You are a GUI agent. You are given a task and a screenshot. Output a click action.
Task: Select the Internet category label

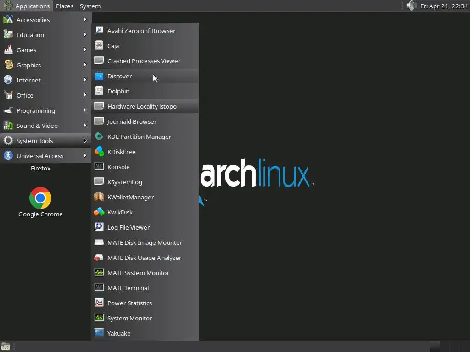coord(28,80)
